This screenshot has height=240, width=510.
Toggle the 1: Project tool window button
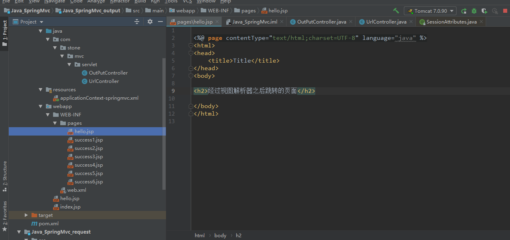point(5,33)
